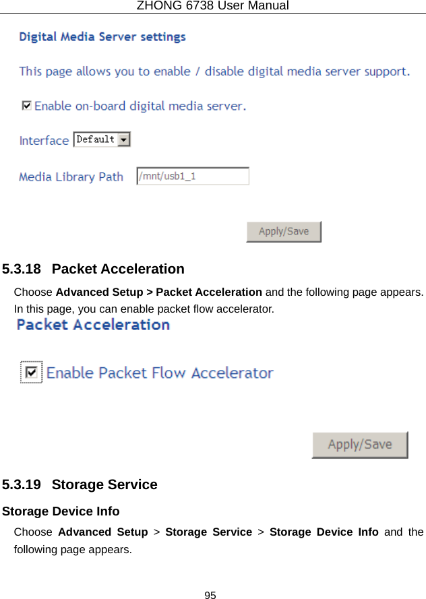Uncheck Enable on-board digital media server checkbox
This screenshot has width=426, height=599.
[x=26, y=105]
